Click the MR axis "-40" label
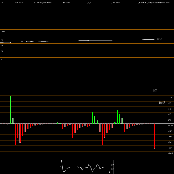 pyautogui.click(x=170, y=137)
